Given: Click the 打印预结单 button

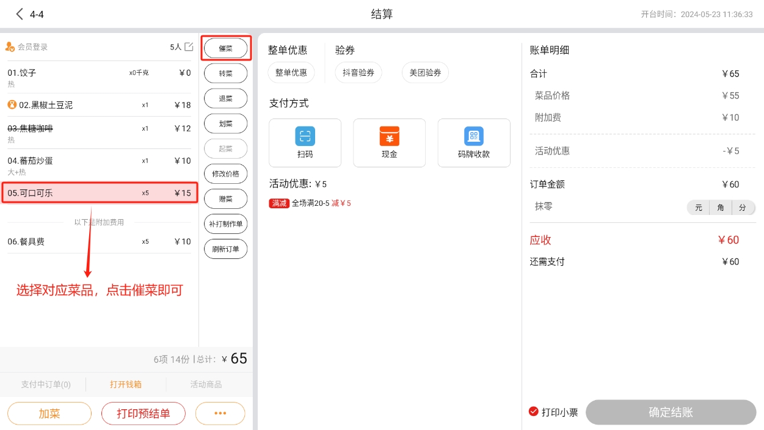Looking at the screenshot, I should [143, 414].
